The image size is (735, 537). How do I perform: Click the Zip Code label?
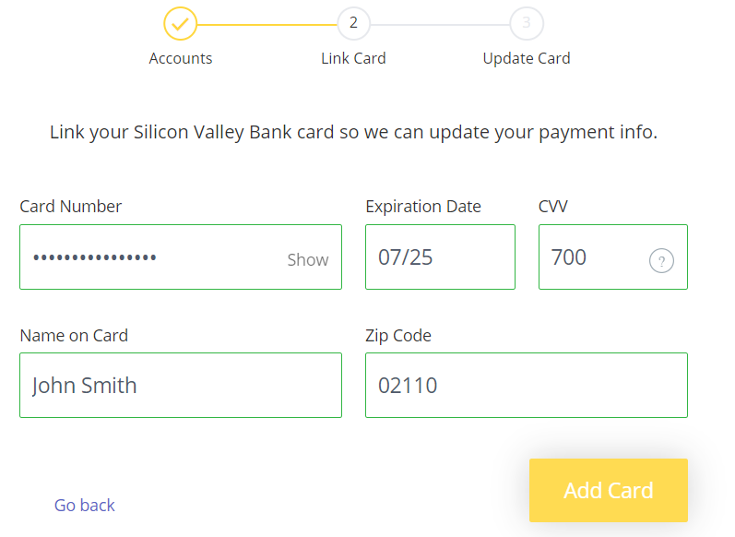tap(398, 336)
